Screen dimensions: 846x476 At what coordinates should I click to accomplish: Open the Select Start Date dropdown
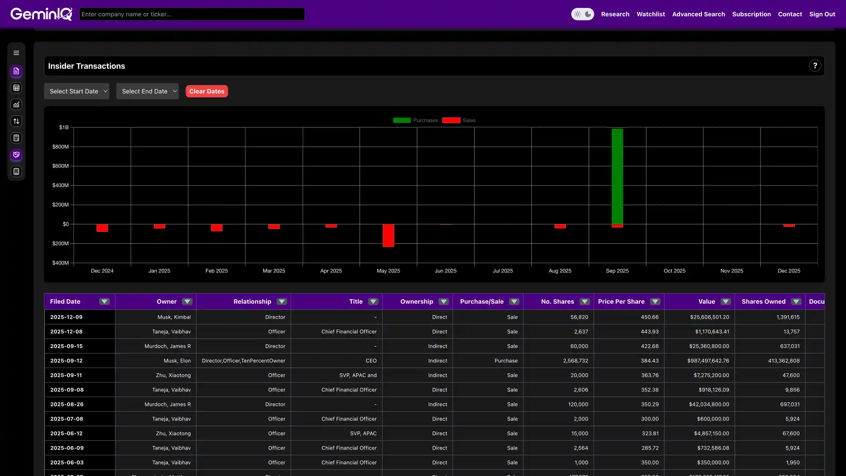coord(77,91)
